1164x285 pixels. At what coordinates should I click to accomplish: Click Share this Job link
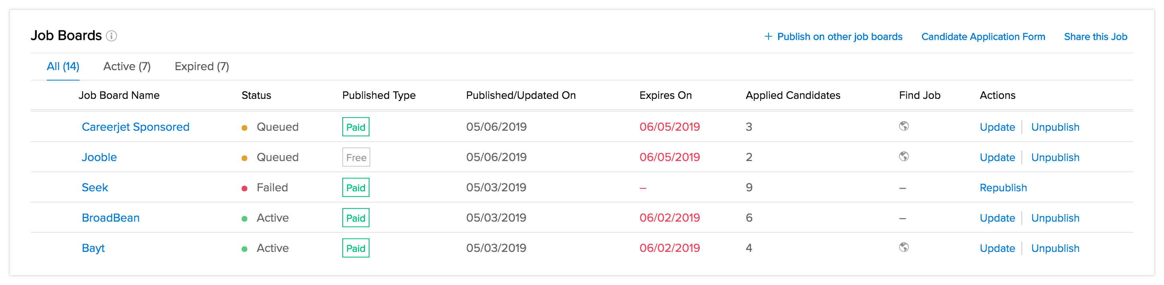coord(1095,37)
